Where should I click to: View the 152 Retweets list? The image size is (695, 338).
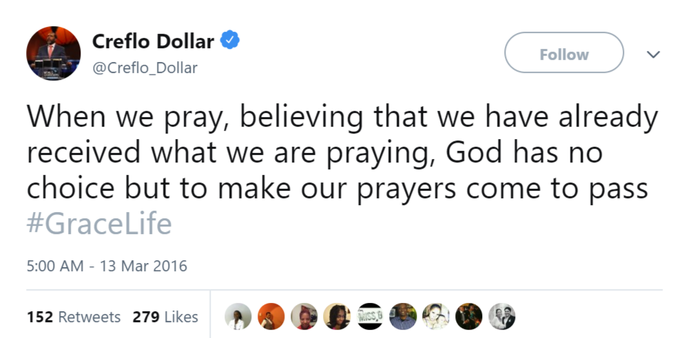(74, 317)
